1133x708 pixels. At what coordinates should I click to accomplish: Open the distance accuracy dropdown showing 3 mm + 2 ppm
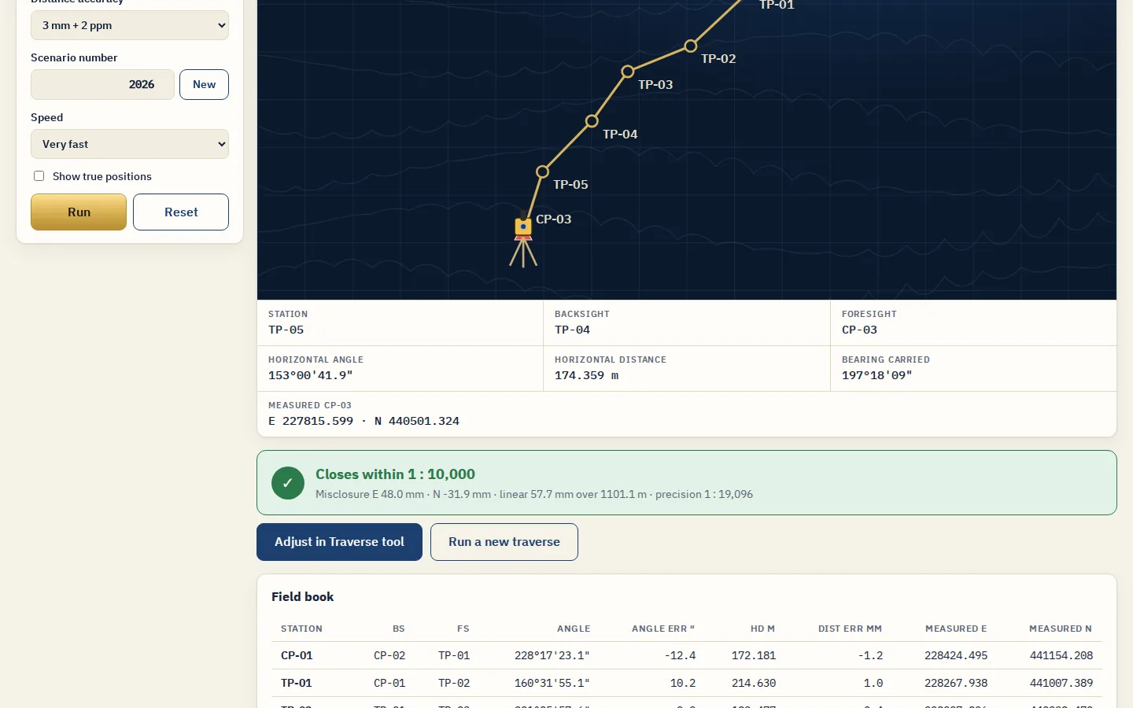[x=130, y=25]
